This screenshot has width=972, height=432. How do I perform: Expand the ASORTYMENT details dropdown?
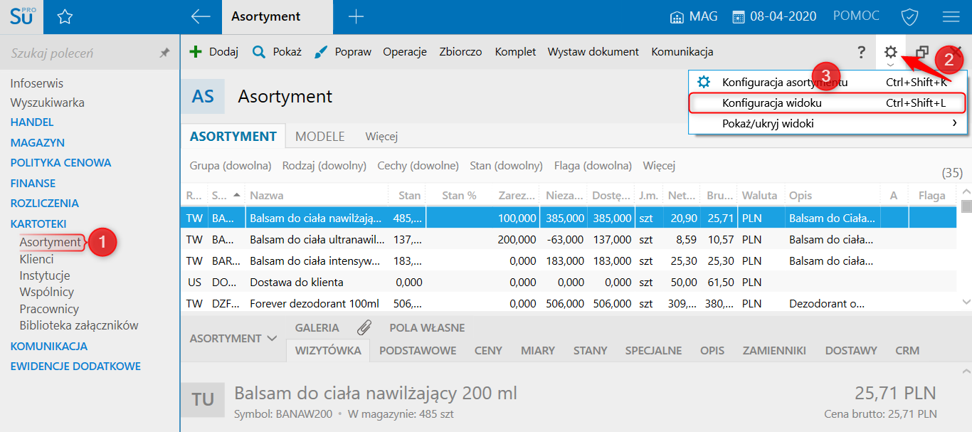point(233,339)
